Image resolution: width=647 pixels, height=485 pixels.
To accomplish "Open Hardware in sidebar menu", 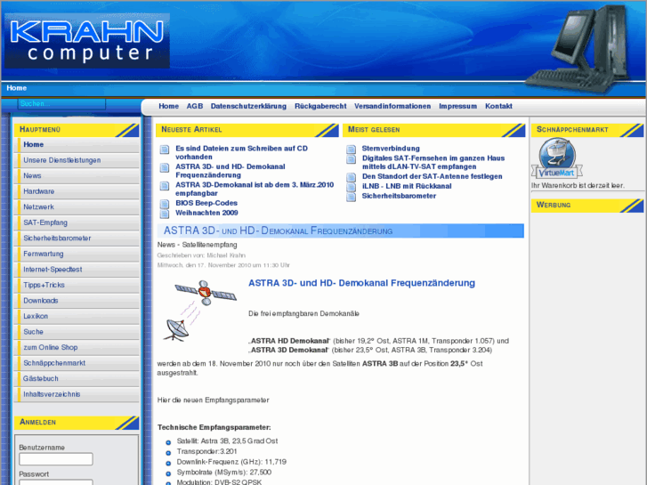I will tap(77, 191).
